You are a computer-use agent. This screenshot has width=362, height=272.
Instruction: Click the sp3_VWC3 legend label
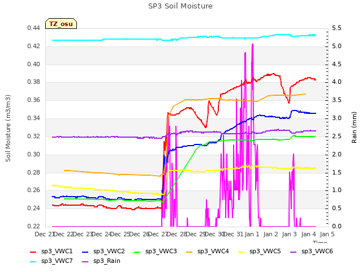pos(161,251)
